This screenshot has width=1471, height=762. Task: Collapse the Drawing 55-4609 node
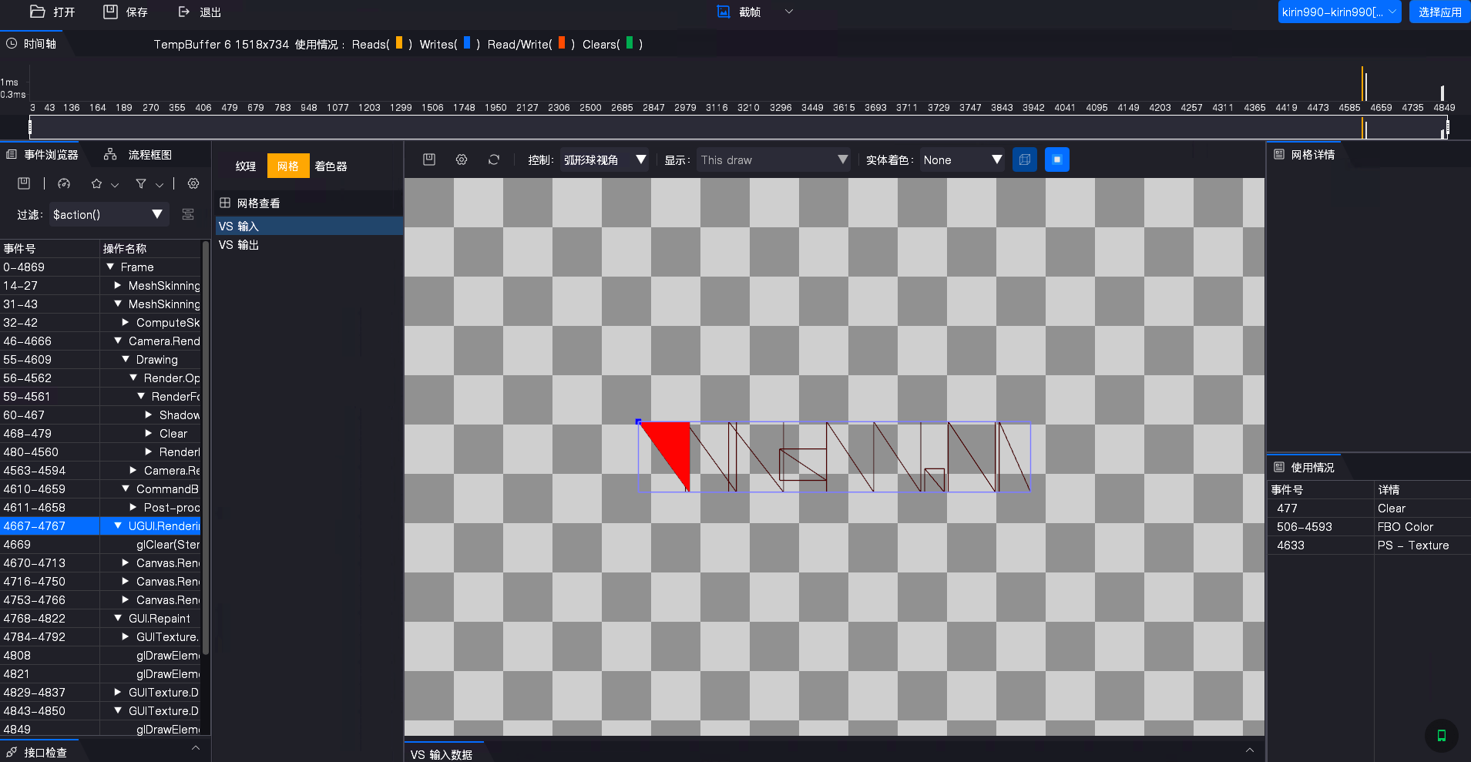(126, 359)
